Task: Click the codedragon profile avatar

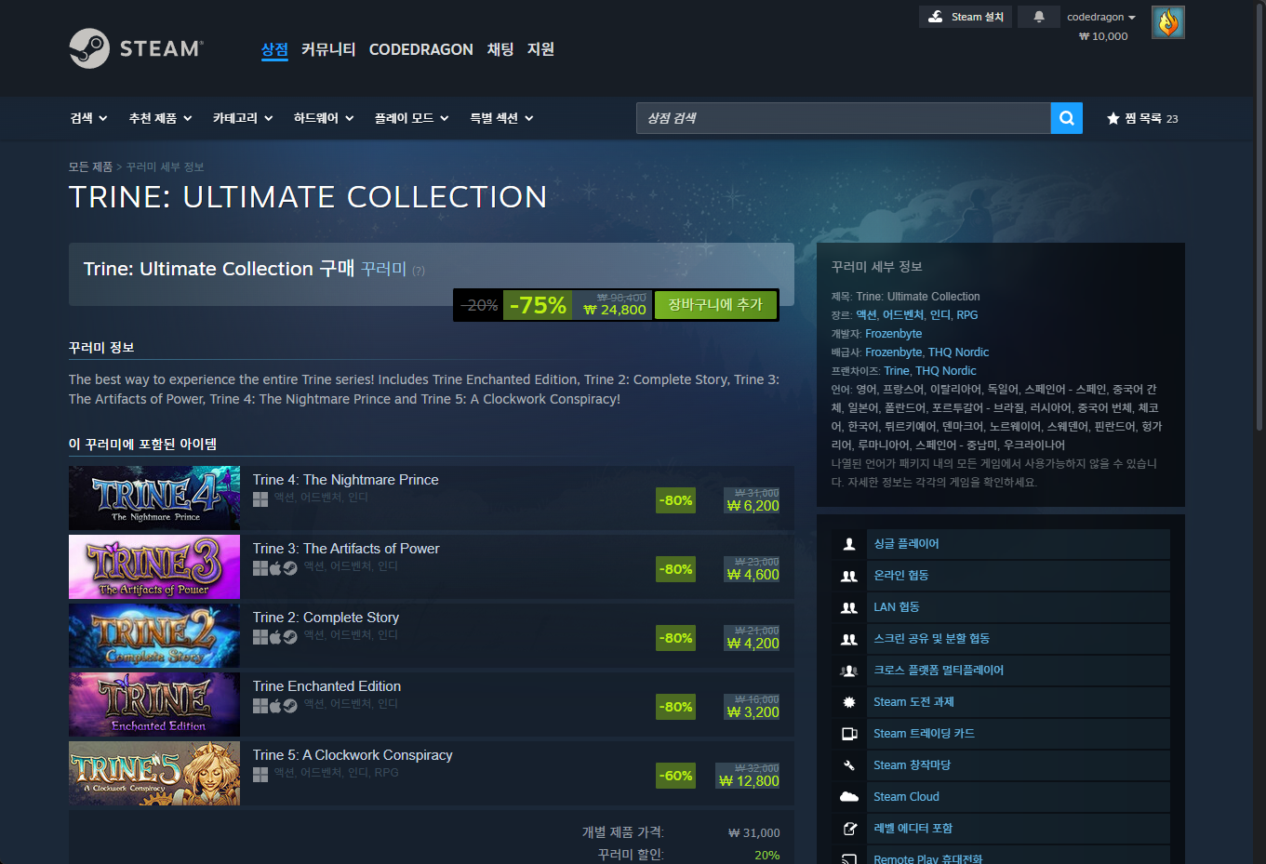Action: [x=1168, y=22]
